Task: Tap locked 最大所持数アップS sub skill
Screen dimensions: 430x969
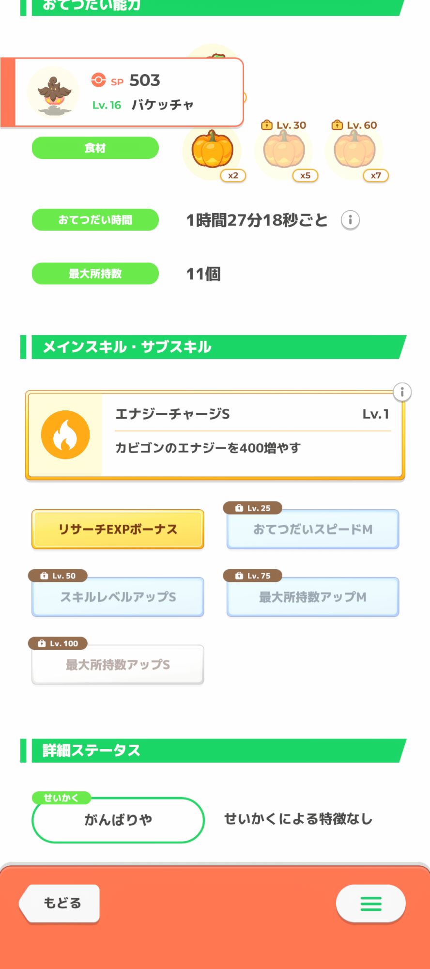Action: tap(118, 665)
